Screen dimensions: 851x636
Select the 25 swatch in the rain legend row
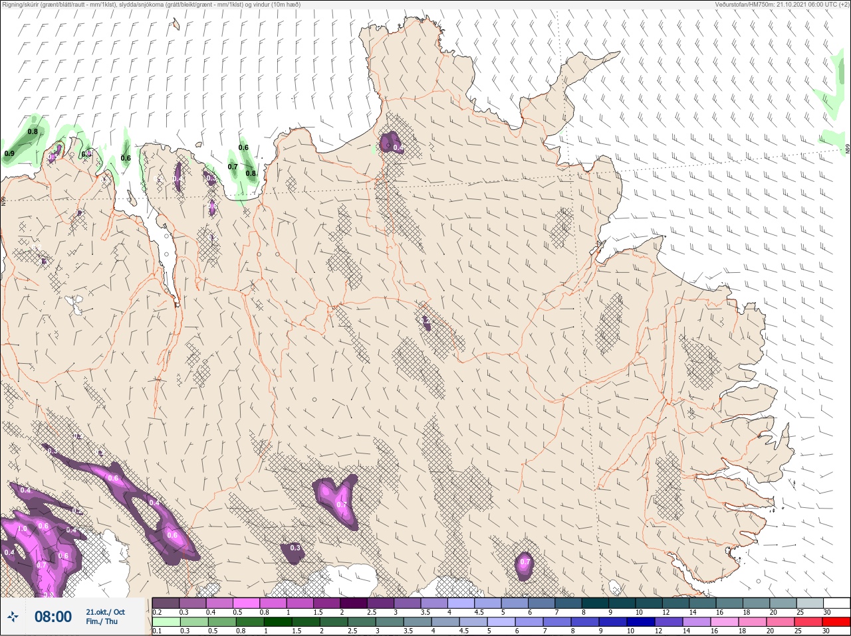[x=809, y=622]
